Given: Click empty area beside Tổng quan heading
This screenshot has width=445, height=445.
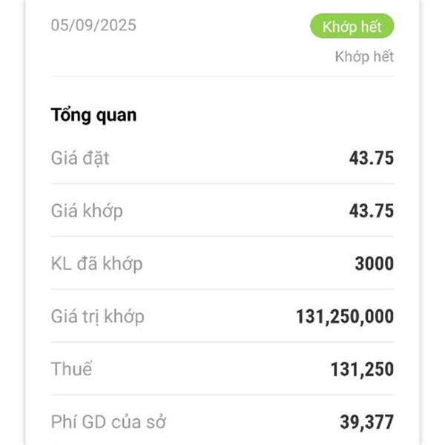Looking at the screenshot, I should (266, 115).
